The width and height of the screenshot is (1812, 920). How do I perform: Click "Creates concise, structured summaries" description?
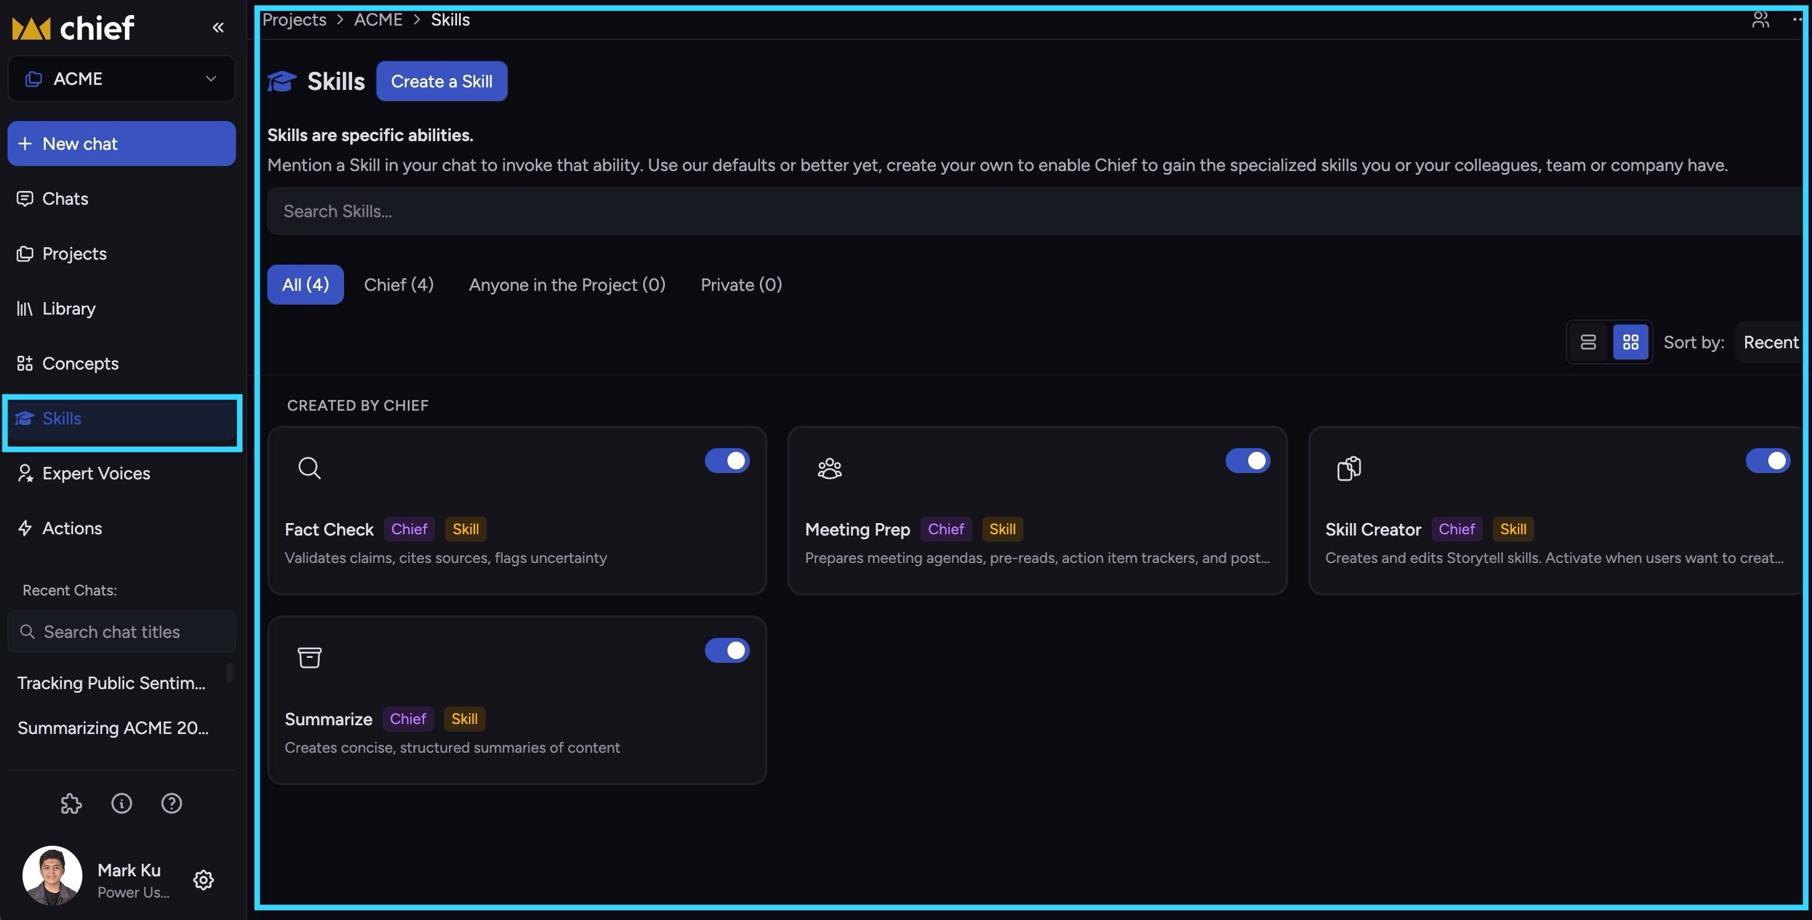point(452,748)
